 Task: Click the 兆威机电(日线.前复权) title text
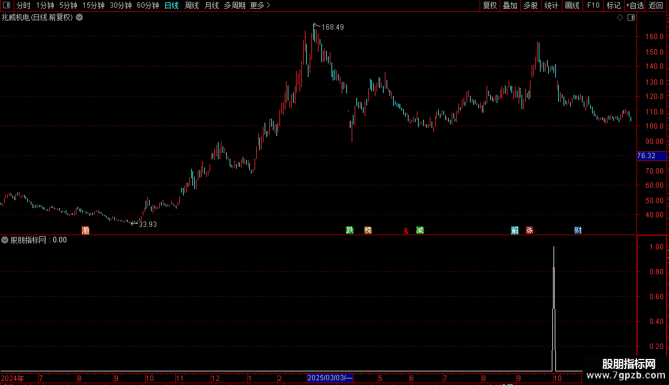pos(37,18)
